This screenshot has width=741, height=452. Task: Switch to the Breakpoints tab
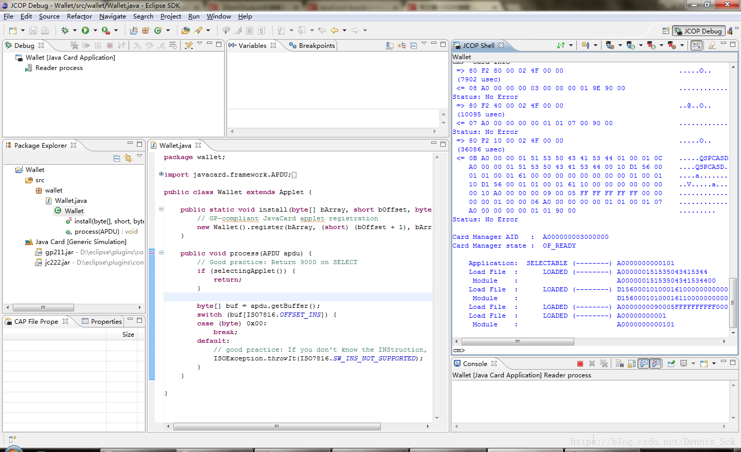click(x=312, y=45)
